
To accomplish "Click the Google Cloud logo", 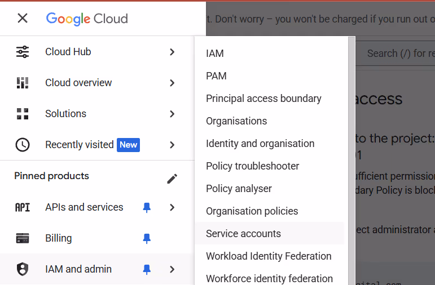I will pos(87,19).
